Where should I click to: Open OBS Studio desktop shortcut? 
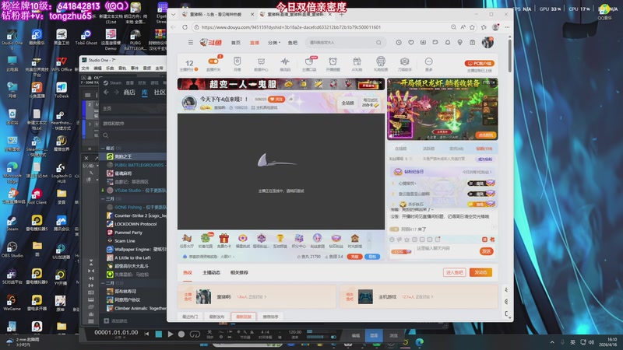(12, 249)
